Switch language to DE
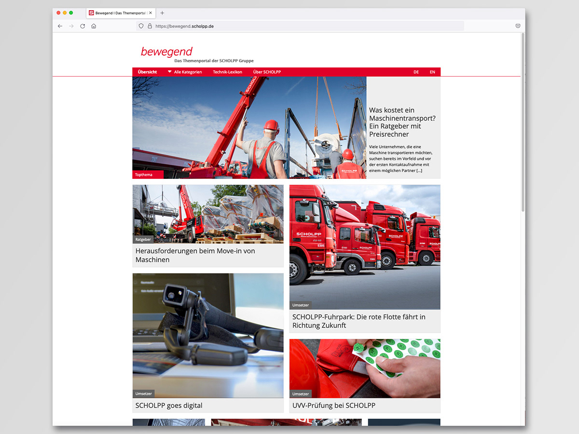Viewport: 579px width, 434px height. (416, 72)
